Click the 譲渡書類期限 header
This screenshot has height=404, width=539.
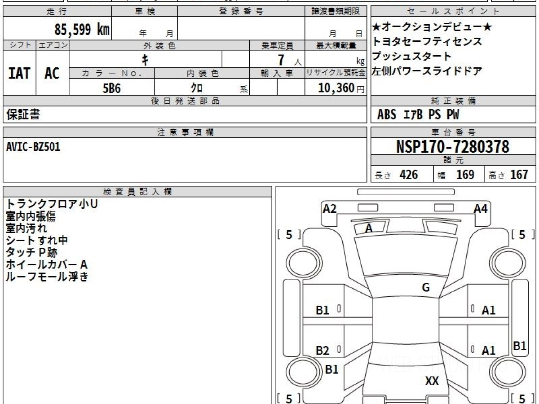coord(336,11)
